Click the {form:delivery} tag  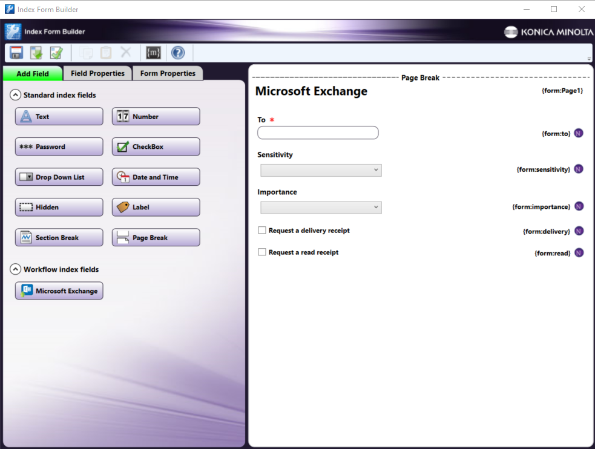[547, 231]
